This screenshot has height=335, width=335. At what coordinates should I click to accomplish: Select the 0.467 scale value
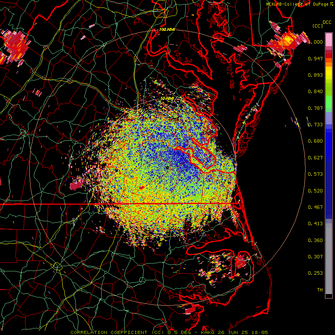click(315, 207)
